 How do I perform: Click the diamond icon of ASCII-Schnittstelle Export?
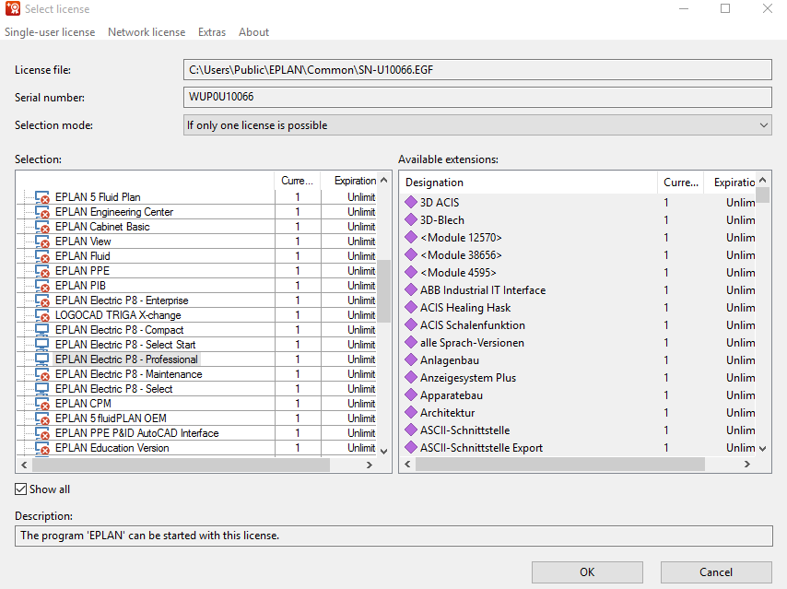coord(411,447)
